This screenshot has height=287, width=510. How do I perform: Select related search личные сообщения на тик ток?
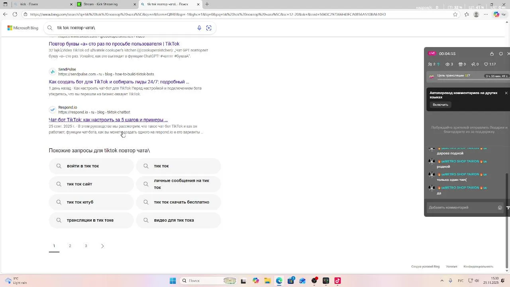tap(178, 184)
